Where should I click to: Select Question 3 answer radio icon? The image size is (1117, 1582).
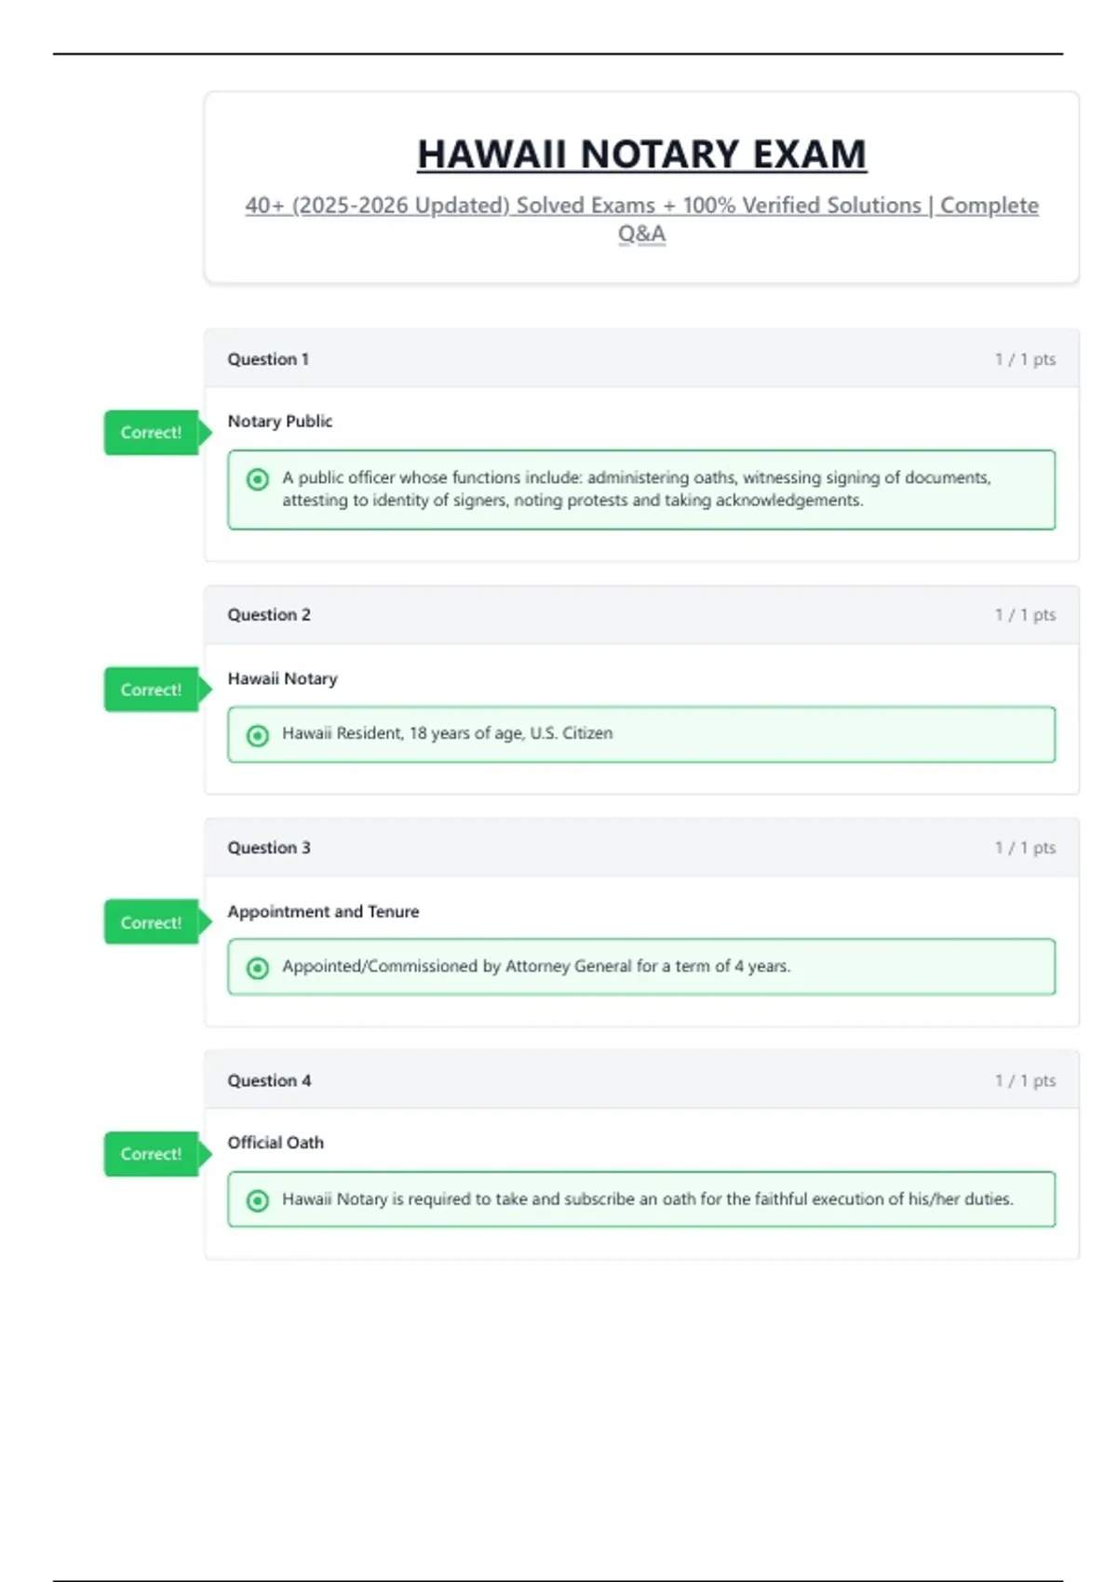pos(258,968)
